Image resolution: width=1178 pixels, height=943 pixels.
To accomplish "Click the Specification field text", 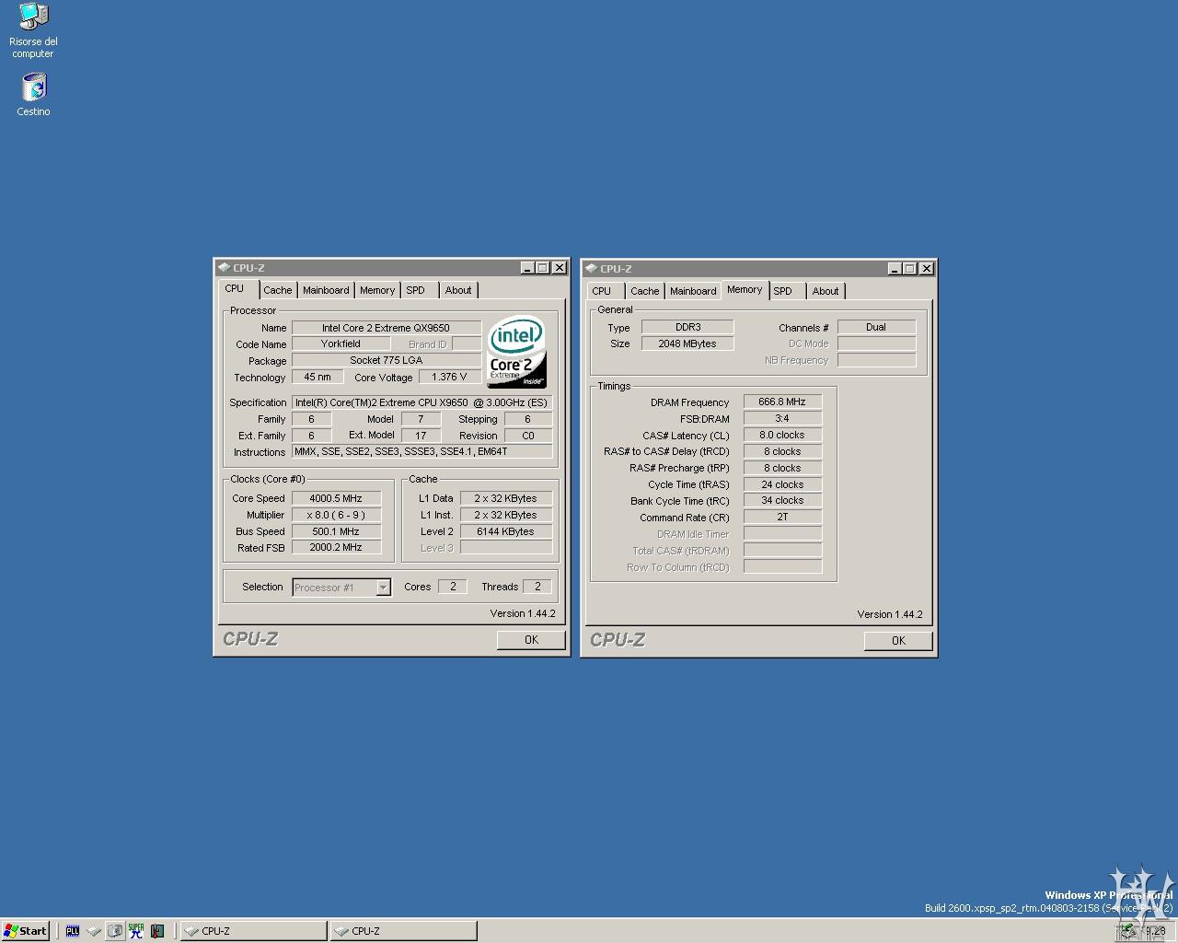I will (422, 402).
